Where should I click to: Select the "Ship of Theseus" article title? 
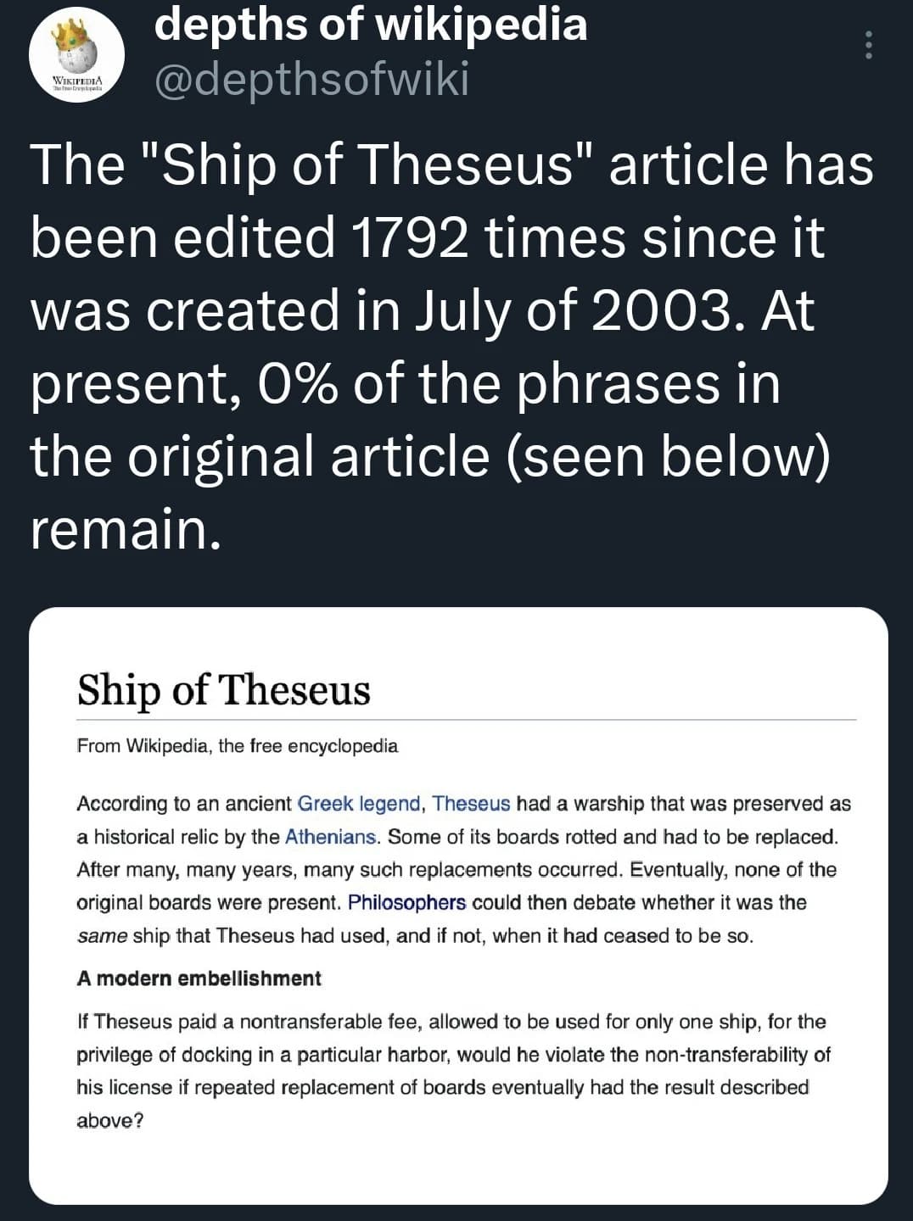click(x=224, y=690)
